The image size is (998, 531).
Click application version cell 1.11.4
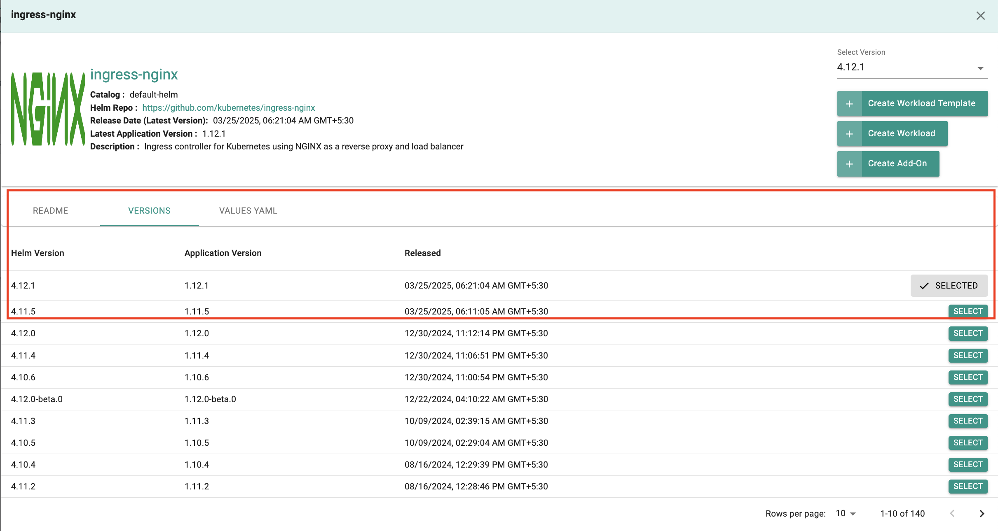[x=197, y=356]
